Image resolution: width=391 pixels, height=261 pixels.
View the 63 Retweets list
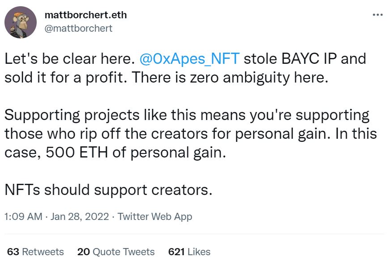coord(35,252)
